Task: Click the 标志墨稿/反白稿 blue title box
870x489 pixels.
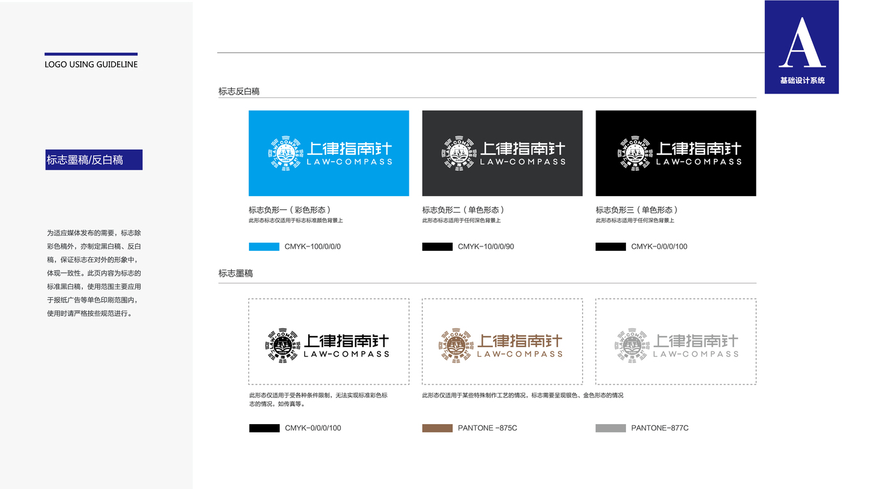Action: [94, 160]
